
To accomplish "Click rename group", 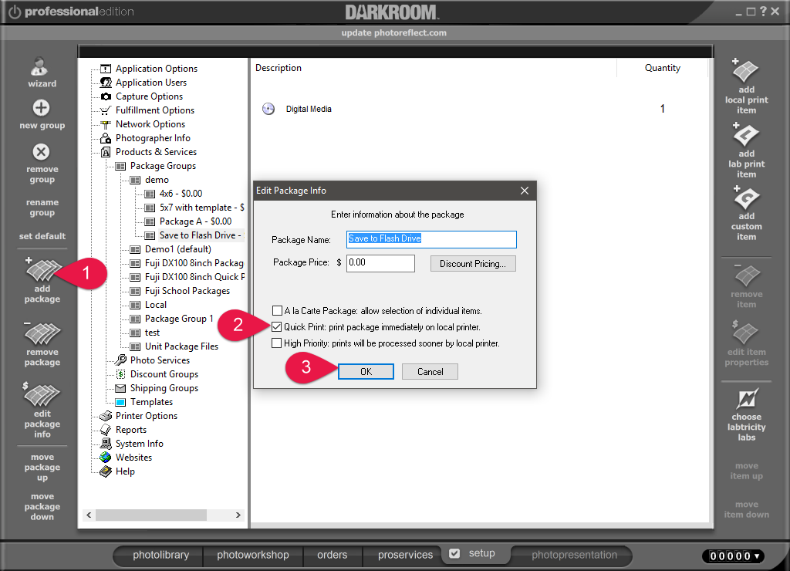I will tap(42, 207).
